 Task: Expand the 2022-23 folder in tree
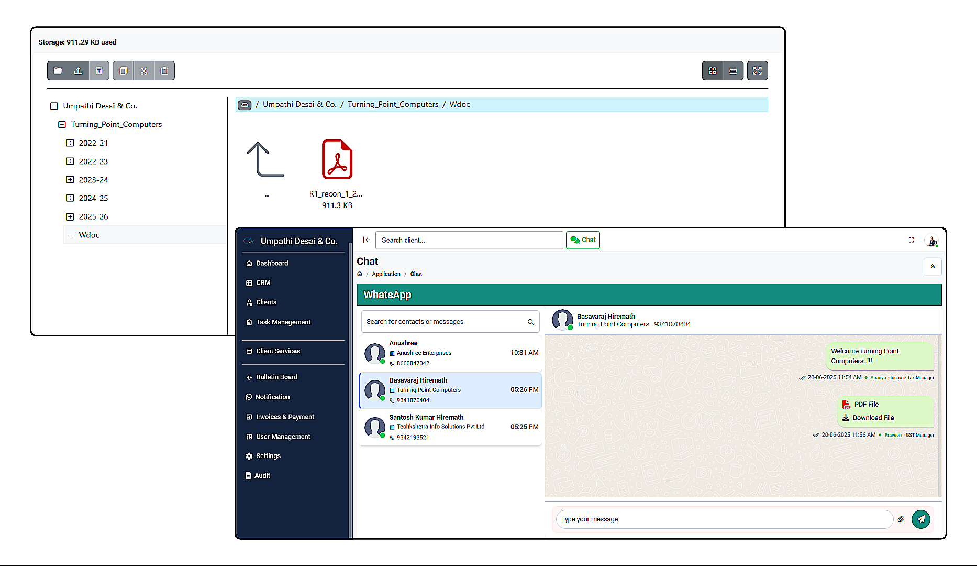tap(70, 161)
